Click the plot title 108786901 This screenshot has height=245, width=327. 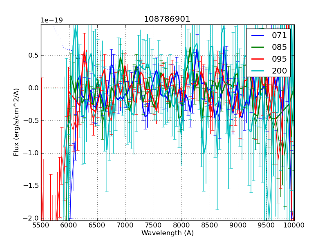(x=167, y=19)
